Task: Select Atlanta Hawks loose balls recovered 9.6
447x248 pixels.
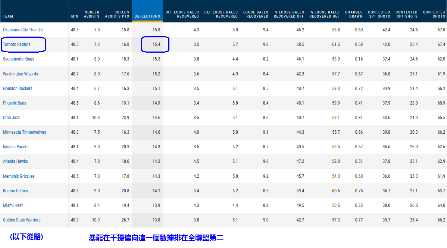Action: click(266, 161)
